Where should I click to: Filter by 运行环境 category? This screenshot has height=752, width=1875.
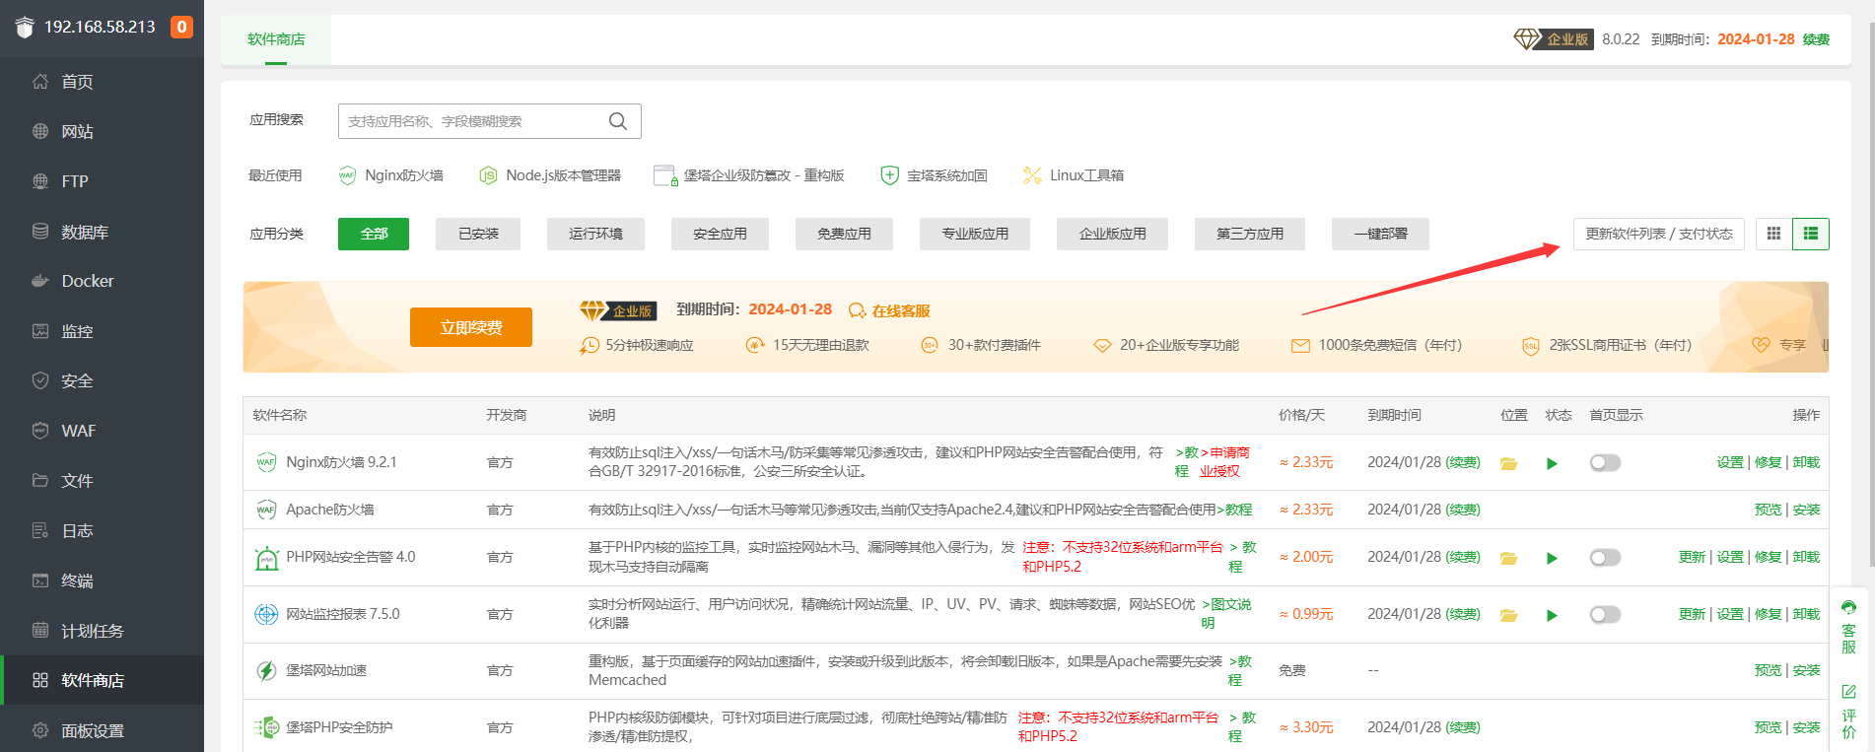tap(595, 234)
